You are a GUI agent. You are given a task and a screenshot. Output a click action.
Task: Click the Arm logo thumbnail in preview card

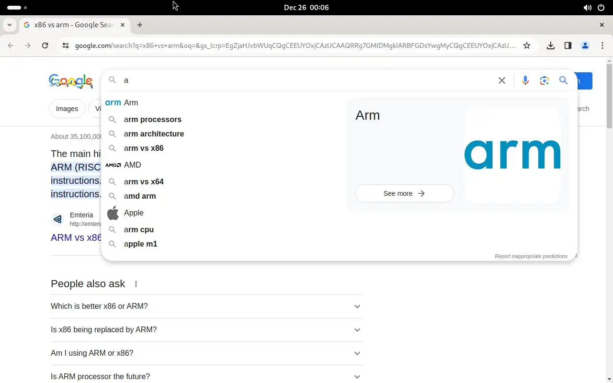pyautogui.click(x=512, y=155)
